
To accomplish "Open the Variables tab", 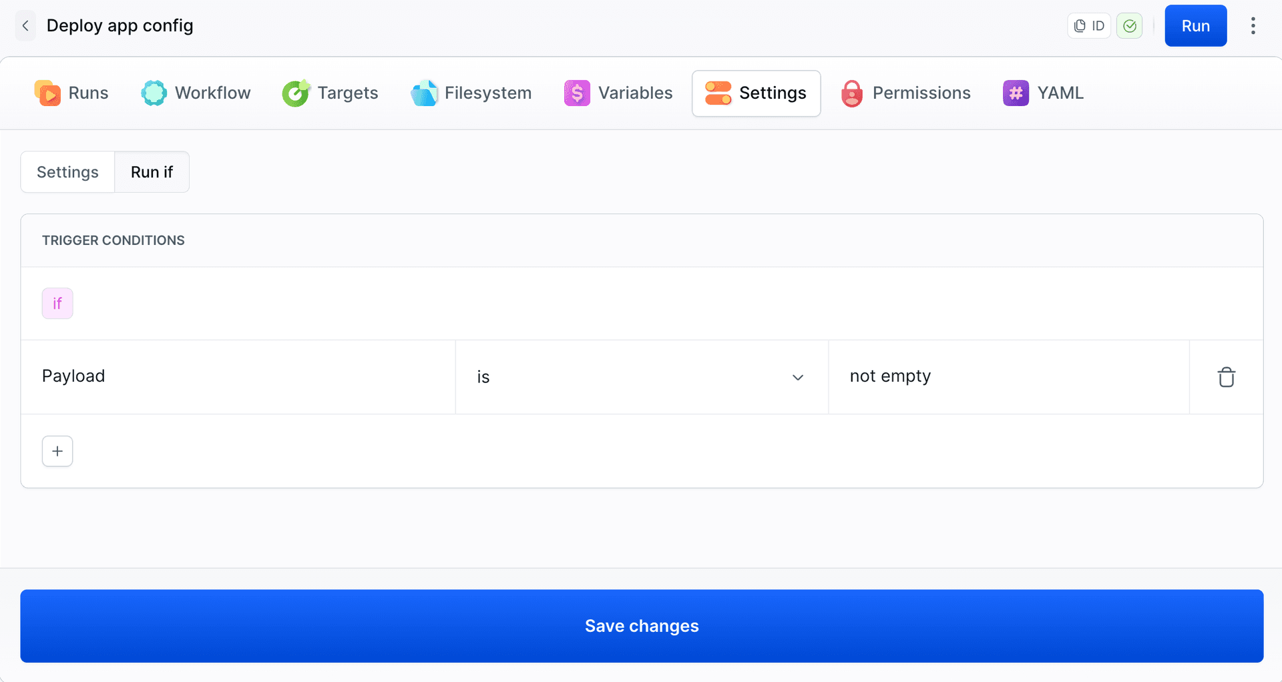I will coord(618,93).
